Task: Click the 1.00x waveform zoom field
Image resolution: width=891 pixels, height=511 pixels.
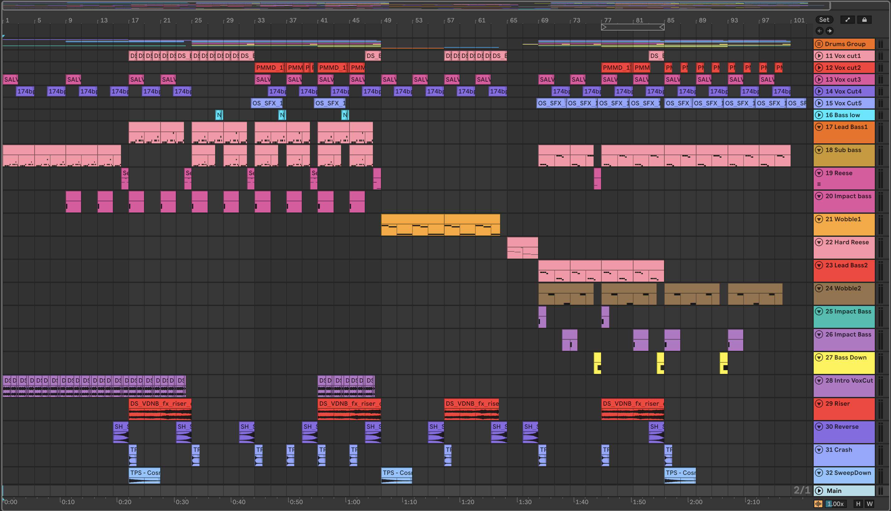Action: click(x=835, y=504)
